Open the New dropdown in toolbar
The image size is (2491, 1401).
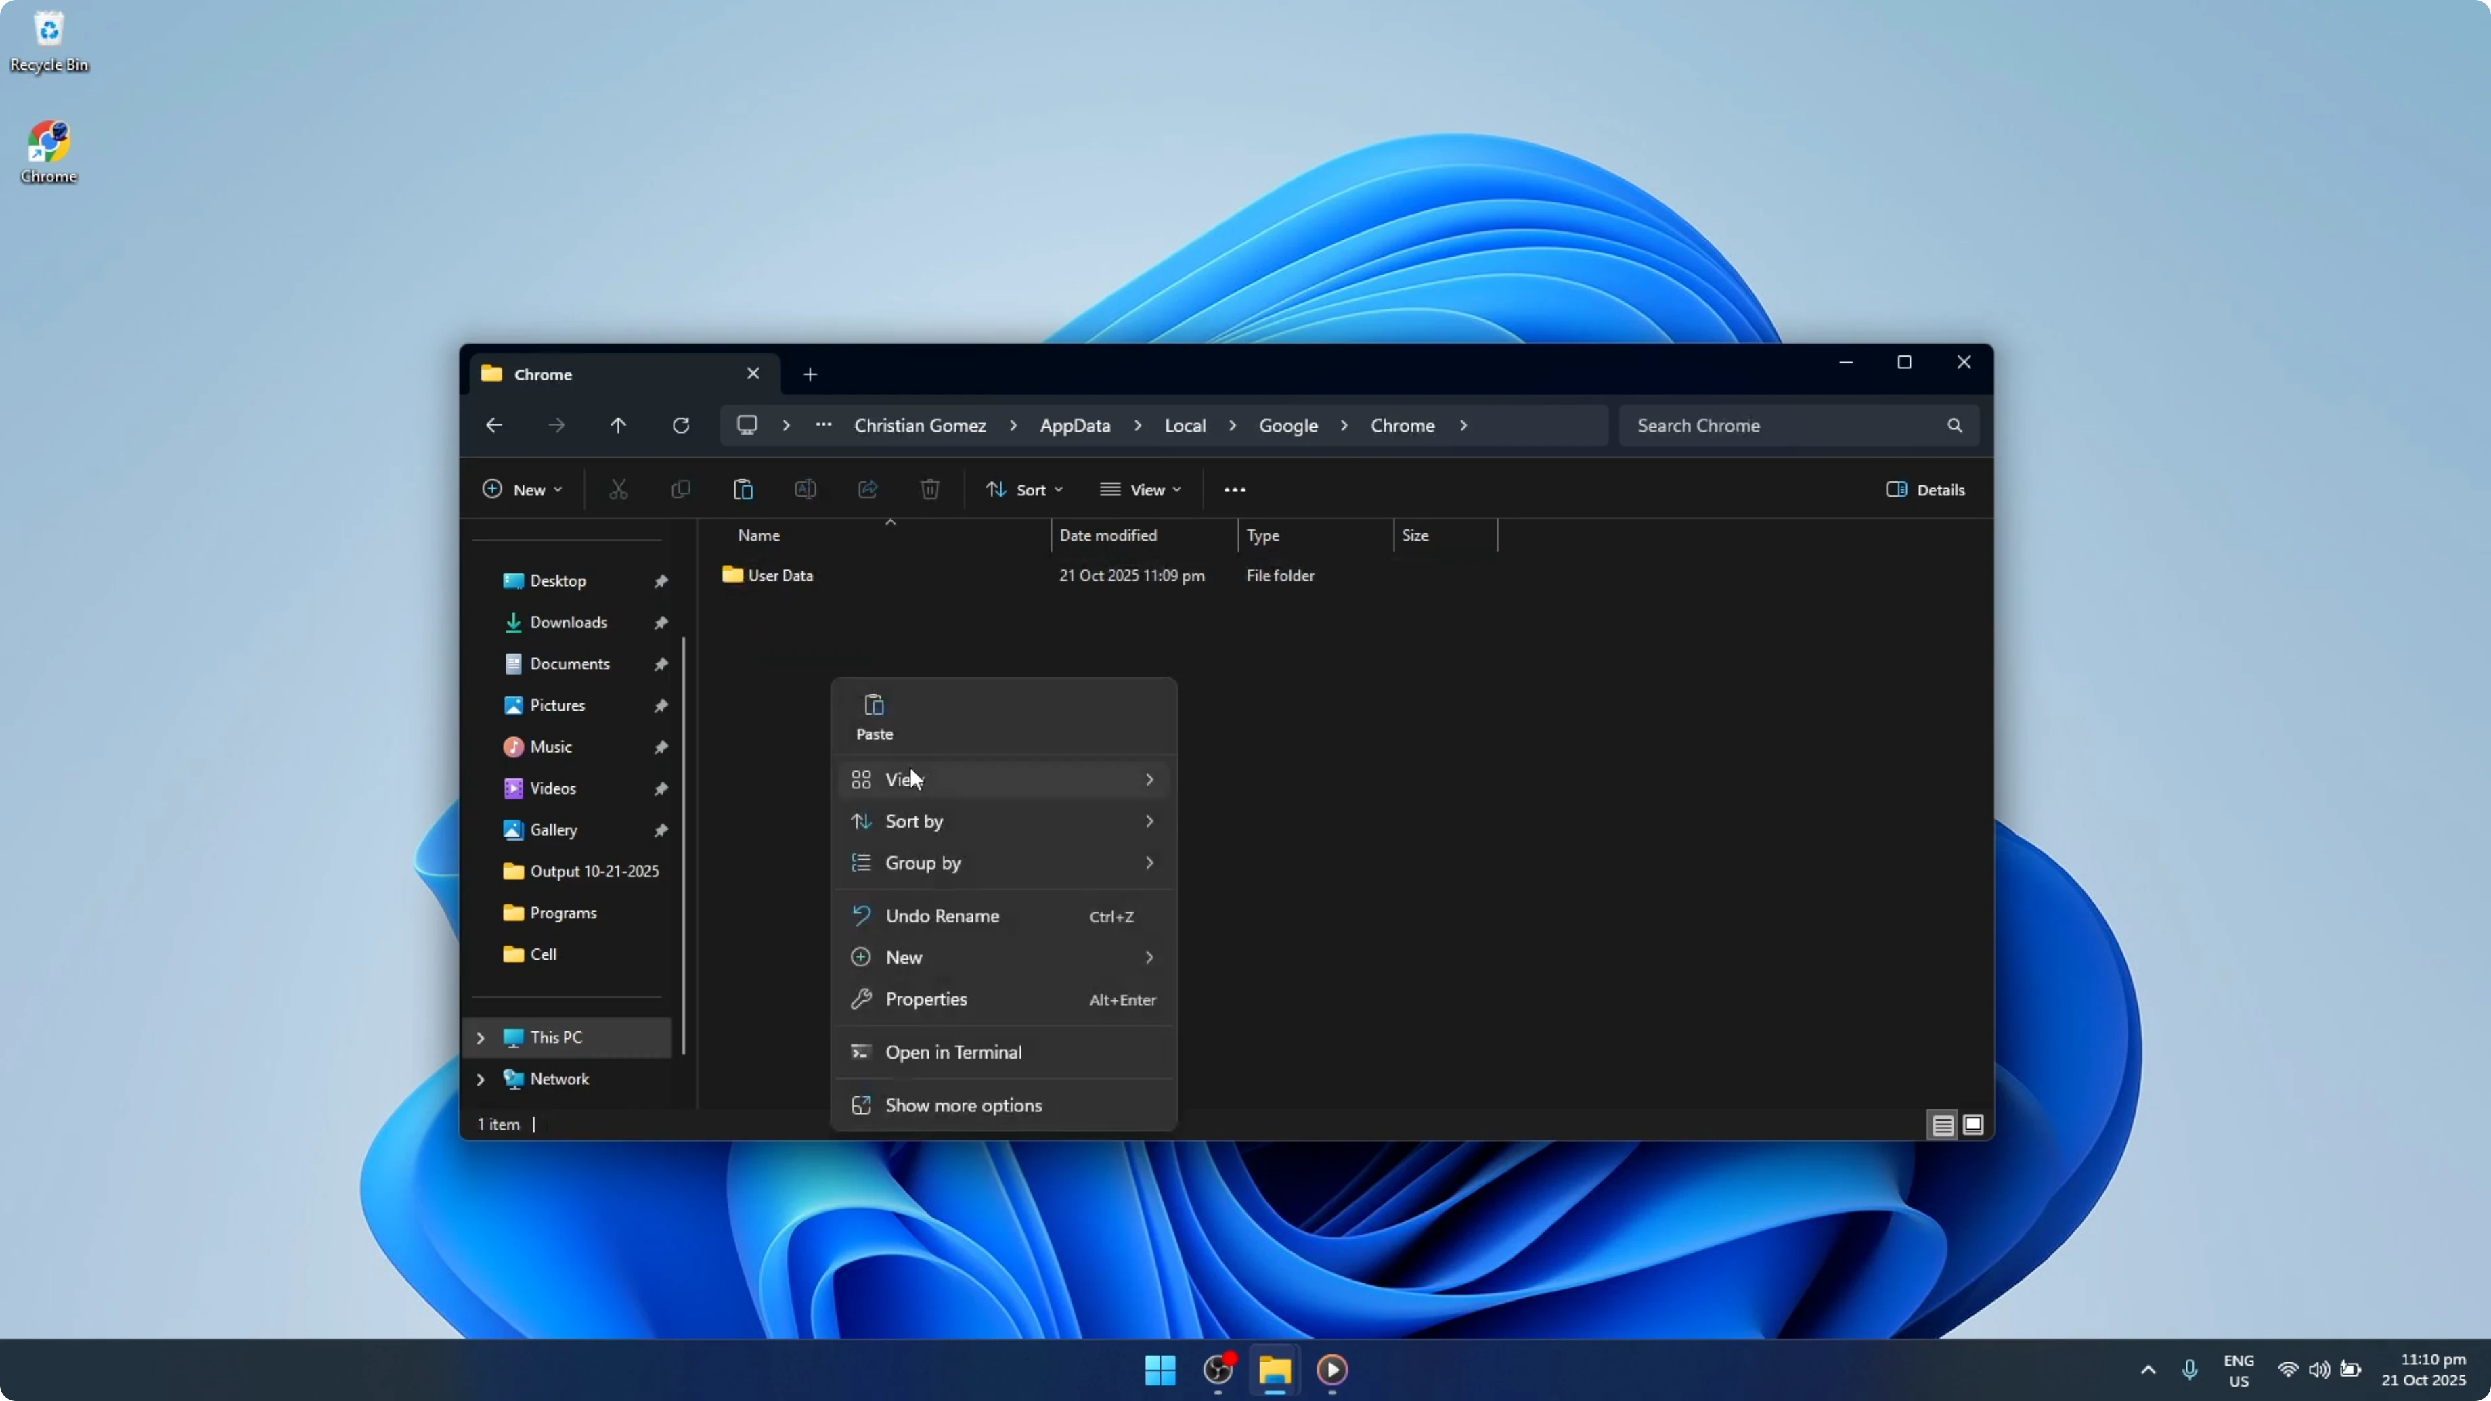(x=522, y=489)
